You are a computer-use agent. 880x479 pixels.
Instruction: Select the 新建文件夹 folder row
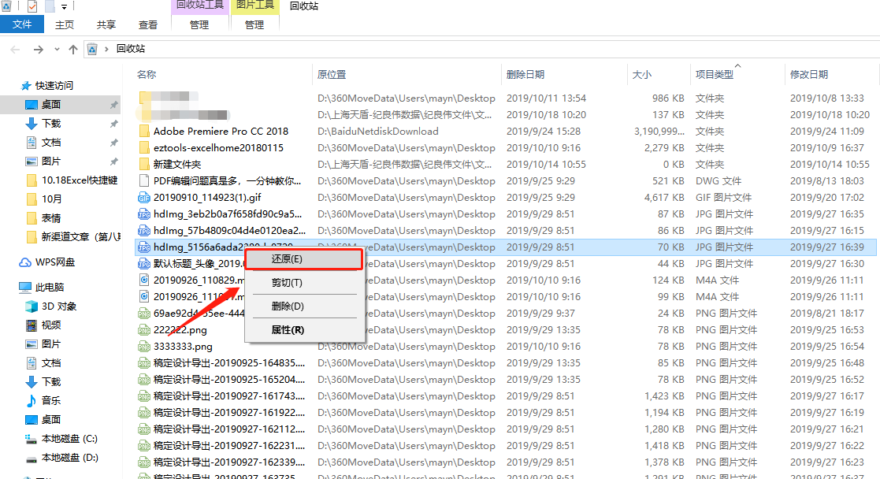[176, 164]
